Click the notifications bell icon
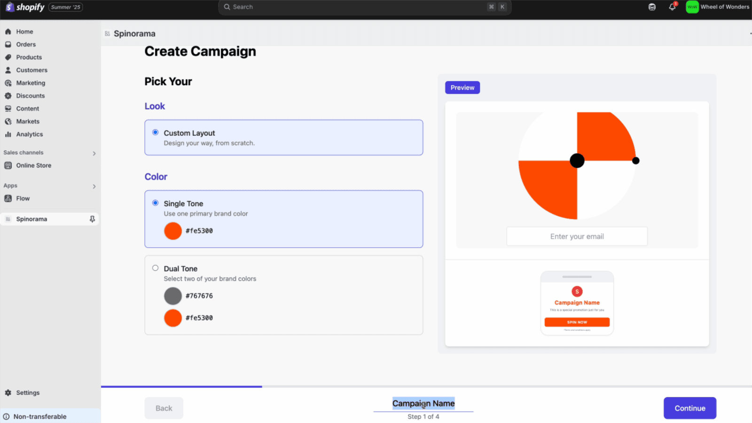The image size is (752, 423). coord(672,7)
